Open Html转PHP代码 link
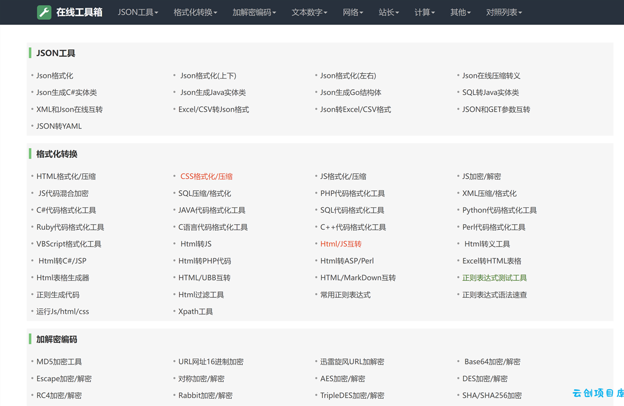Viewport: 624px width, 406px height. coord(204,261)
